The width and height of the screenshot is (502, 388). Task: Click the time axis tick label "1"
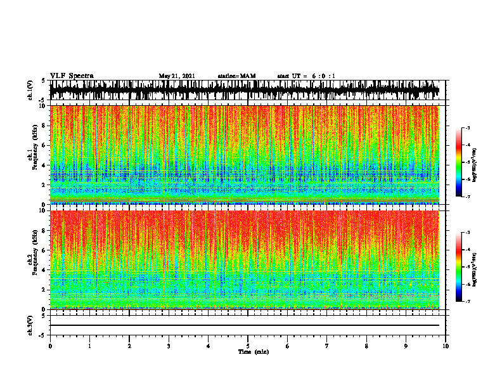point(89,346)
